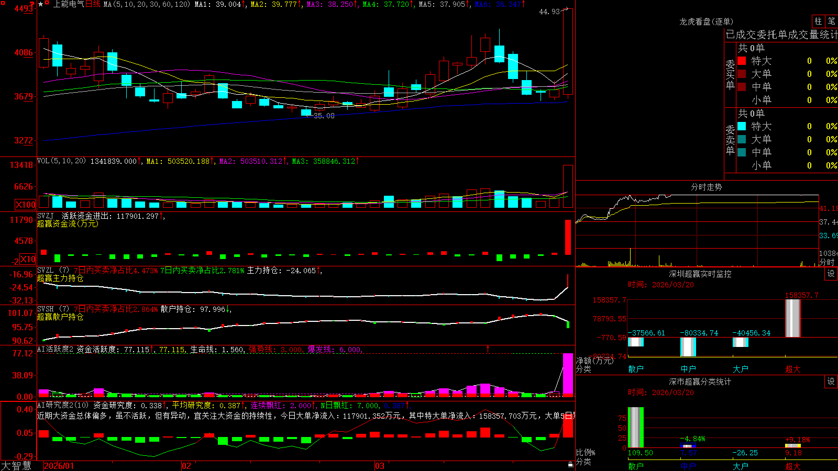Click the yellow 超赢散户持仓 label

pyautogui.click(x=60, y=317)
